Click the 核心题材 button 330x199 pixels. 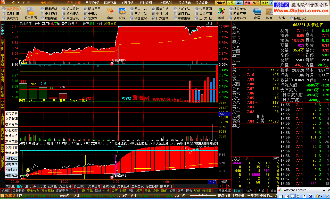(x=12, y=130)
